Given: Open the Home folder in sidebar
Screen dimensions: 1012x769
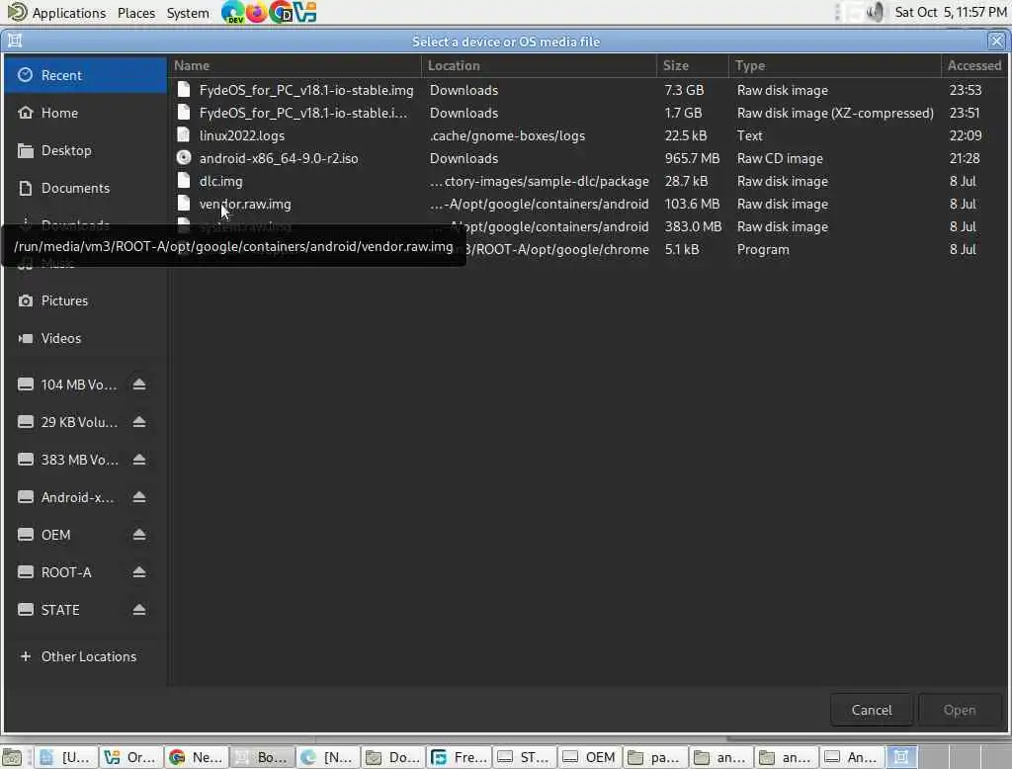Looking at the screenshot, I should tap(85, 113).
